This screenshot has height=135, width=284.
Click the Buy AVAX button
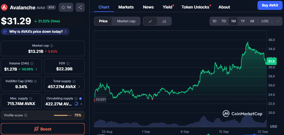270,5
